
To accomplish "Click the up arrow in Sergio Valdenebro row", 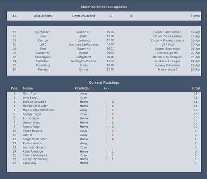I will [x=106, y=139].
